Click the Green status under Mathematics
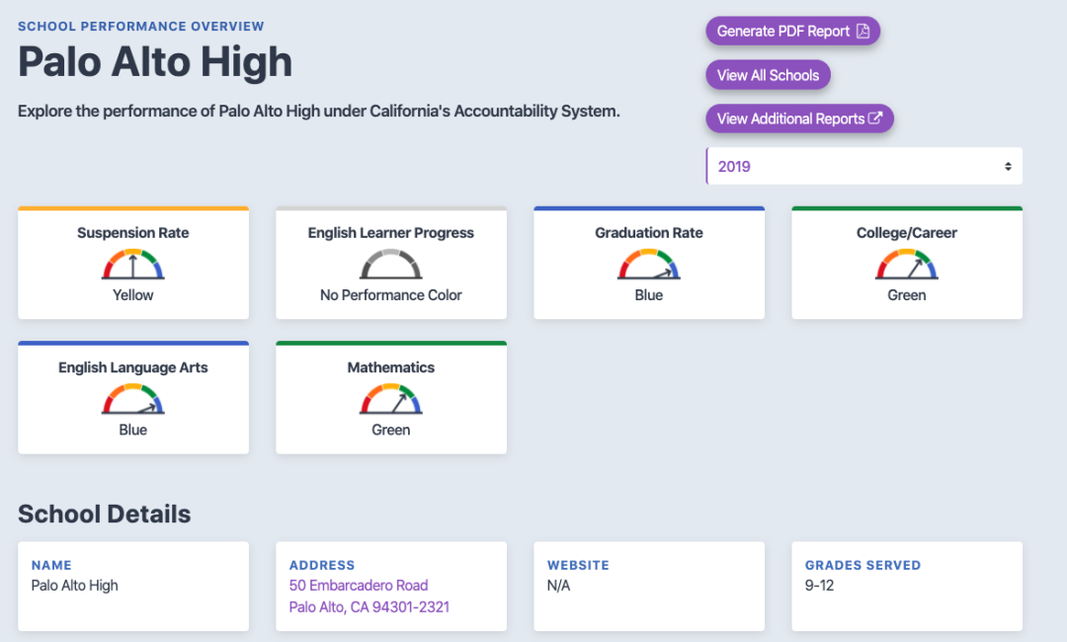 point(391,430)
